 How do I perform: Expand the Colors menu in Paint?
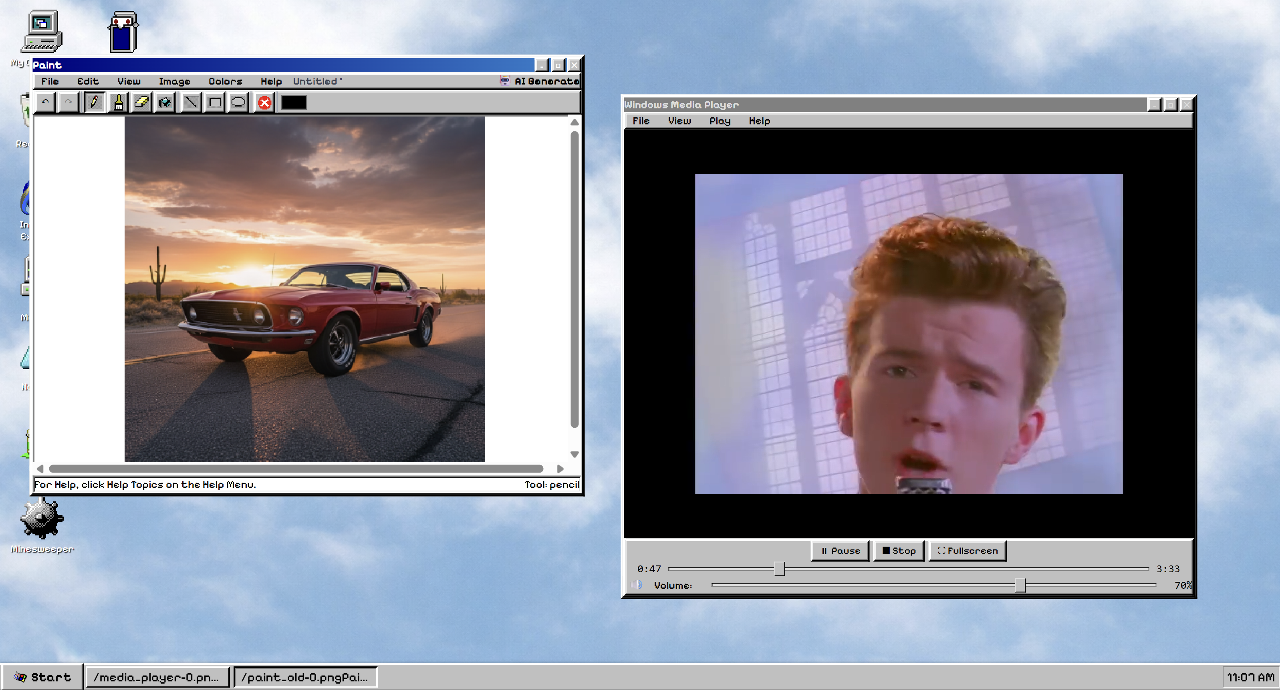225,81
